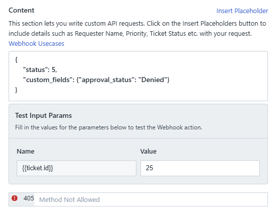Click the closing brace in content editor

16,90
